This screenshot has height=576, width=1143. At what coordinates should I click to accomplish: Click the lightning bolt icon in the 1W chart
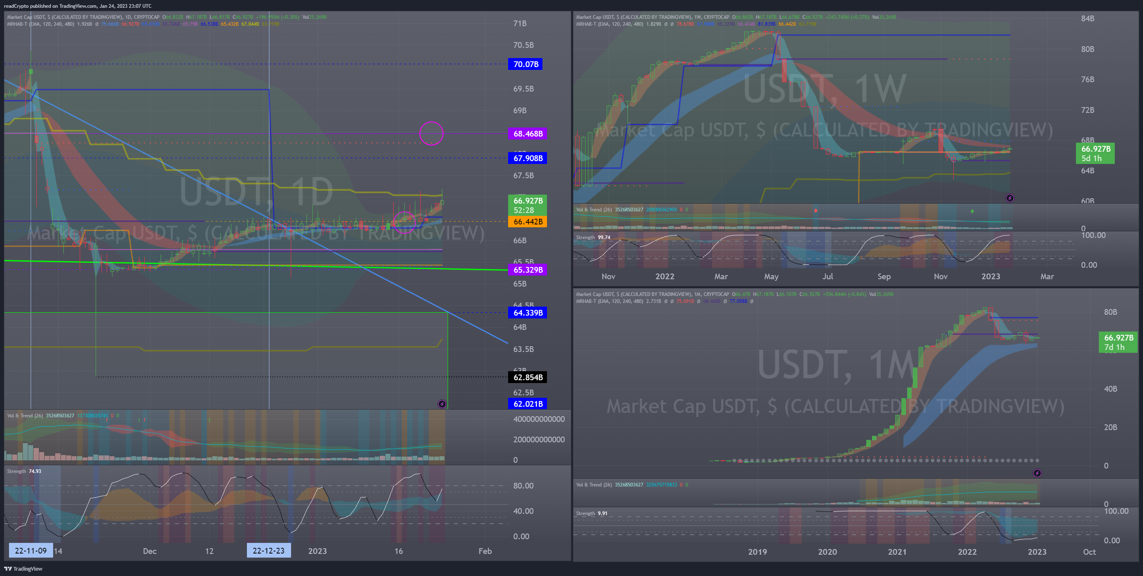pyautogui.click(x=1010, y=198)
